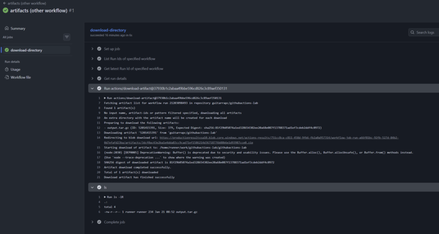439x234 pixels.
Task: Click log line 'Download artifact has finished successfully'
Action: (x=139, y=177)
